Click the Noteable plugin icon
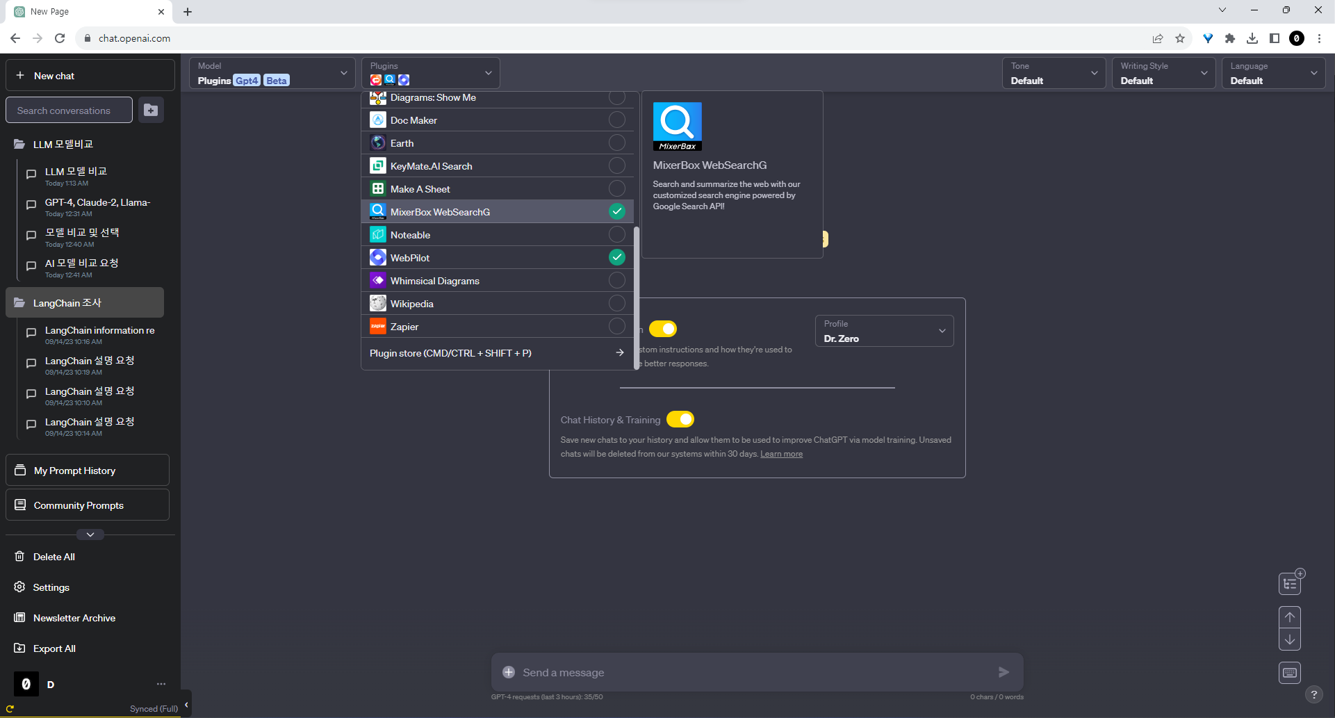1335x718 pixels. 377,235
